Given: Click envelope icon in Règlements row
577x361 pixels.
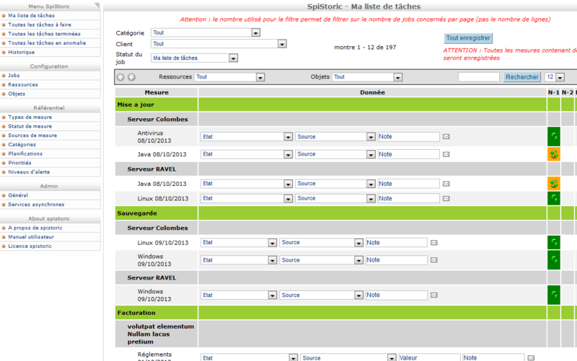Looking at the screenshot, I should coord(531,357).
